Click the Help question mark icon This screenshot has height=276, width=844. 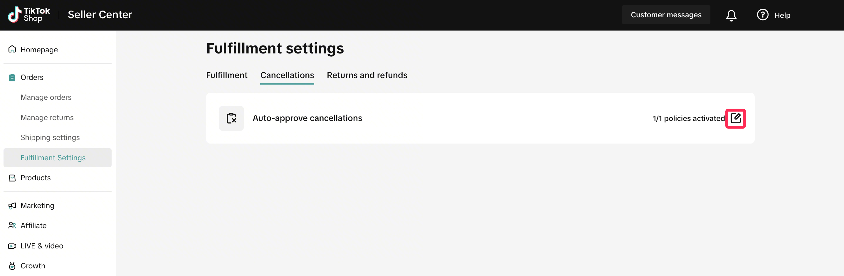coord(762,15)
